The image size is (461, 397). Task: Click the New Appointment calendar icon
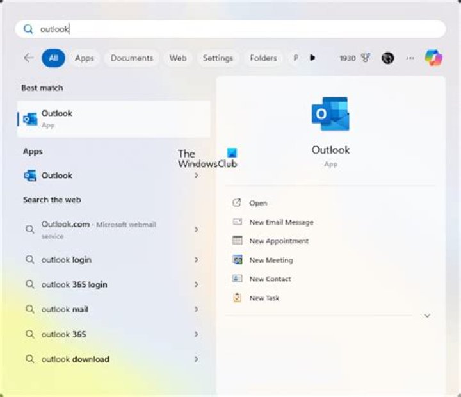(238, 241)
